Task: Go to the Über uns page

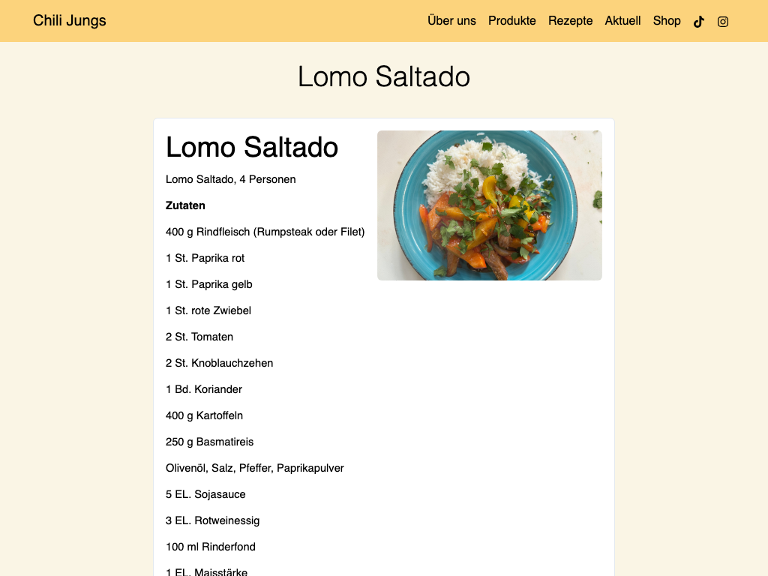Action: click(x=451, y=20)
